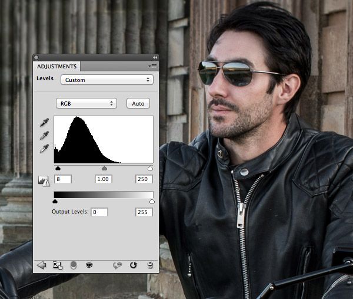Reset adjustment to defaults icon

[x=133, y=265]
